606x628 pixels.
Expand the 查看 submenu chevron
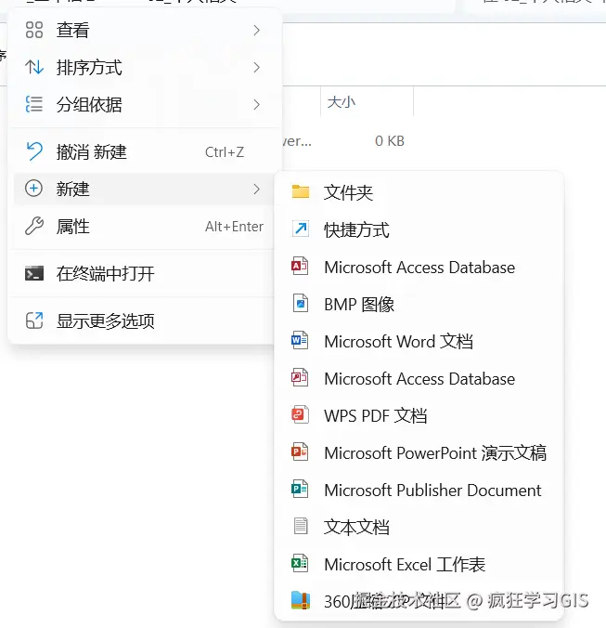(x=257, y=30)
